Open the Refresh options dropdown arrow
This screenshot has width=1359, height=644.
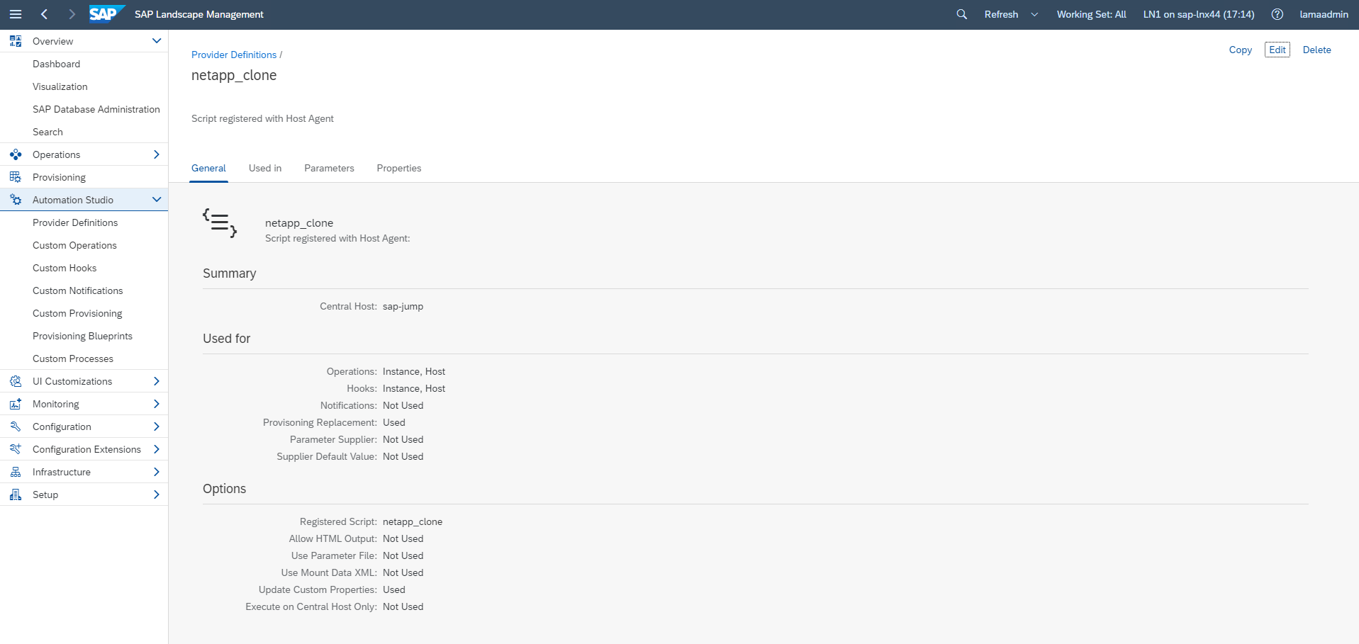pyautogui.click(x=1034, y=14)
